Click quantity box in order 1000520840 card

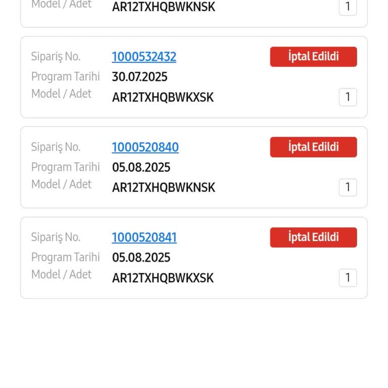coord(348,187)
